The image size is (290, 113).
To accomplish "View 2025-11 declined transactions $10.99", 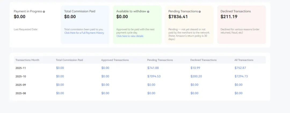I will [x=195, y=68].
